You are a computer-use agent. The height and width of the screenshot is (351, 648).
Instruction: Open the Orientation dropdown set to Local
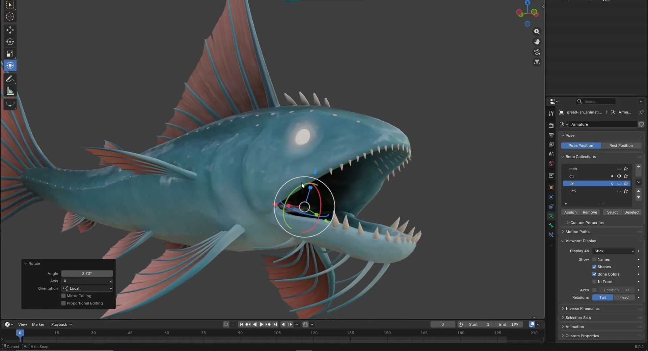pos(87,288)
